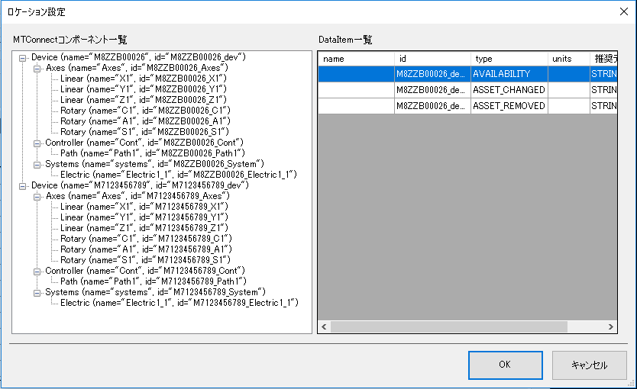Viewport: 637px width, 389px height.
Task: Select Linear Z1 with id M7123456789_Z1
Action: [x=144, y=228]
